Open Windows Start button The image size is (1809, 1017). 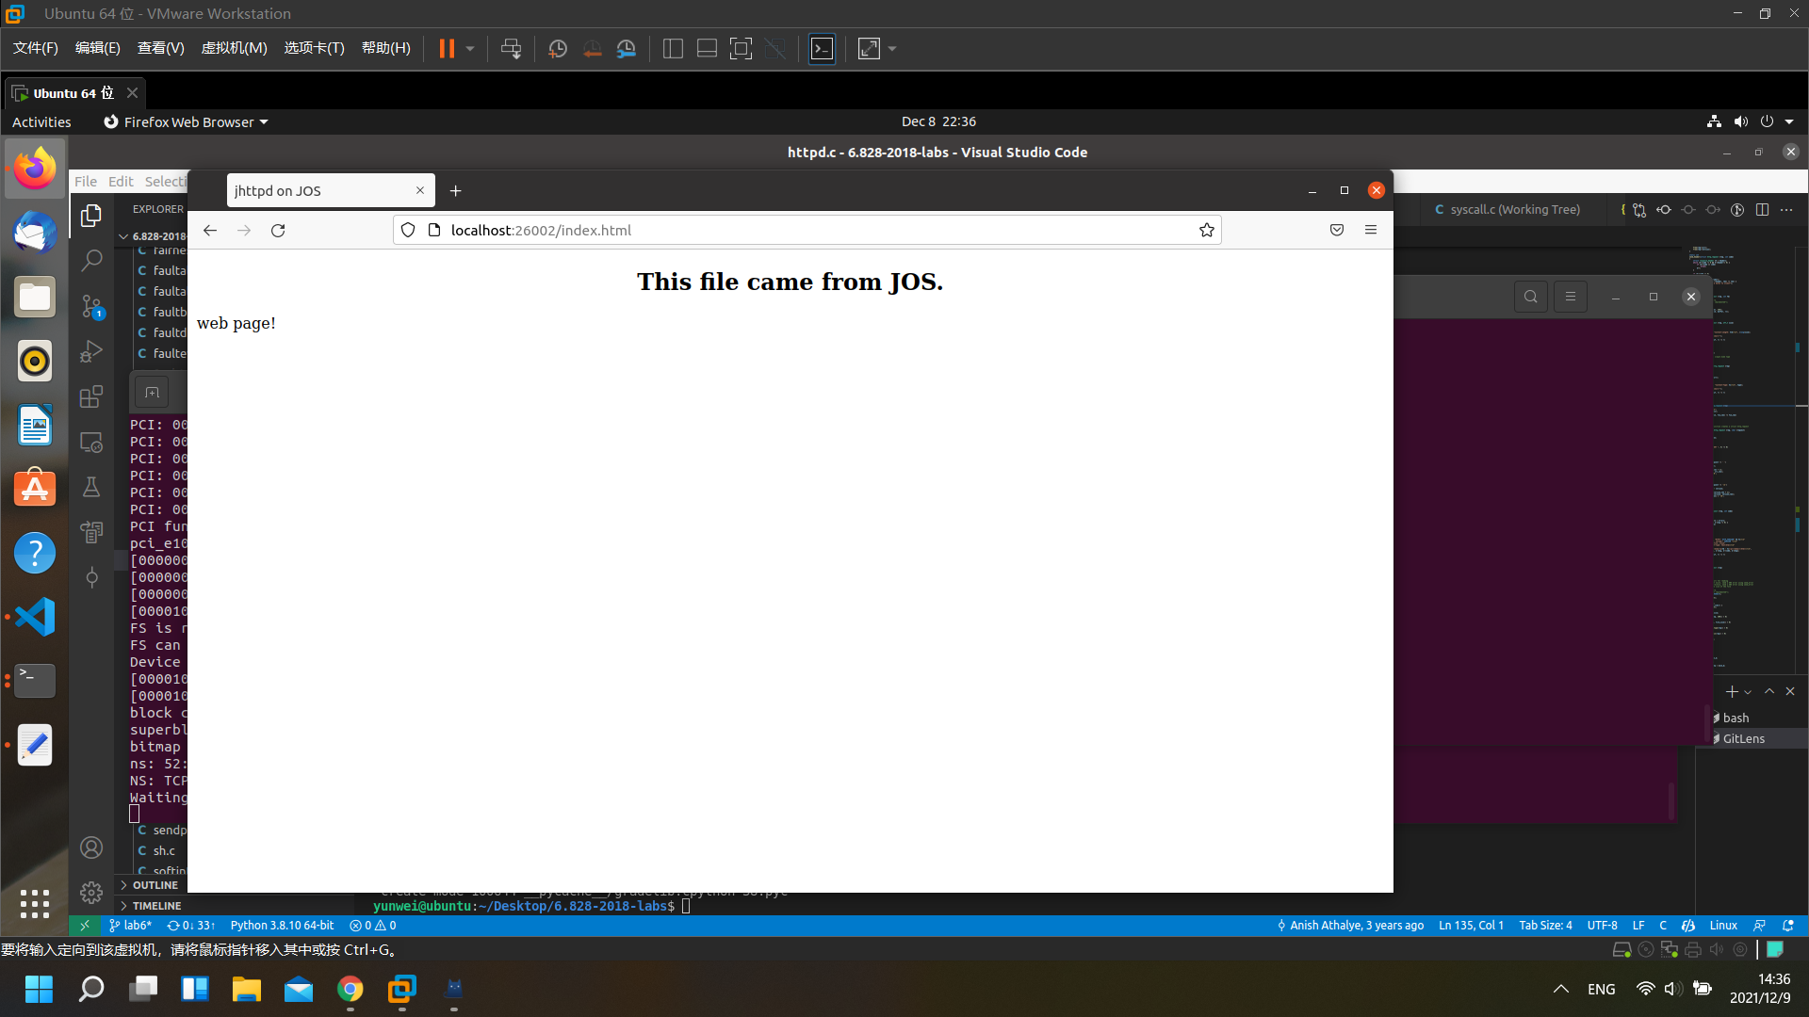39,990
